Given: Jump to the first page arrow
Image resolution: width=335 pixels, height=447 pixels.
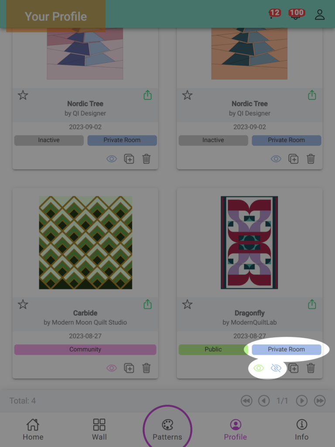Looking at the screenshot, I should click(246, 401).
